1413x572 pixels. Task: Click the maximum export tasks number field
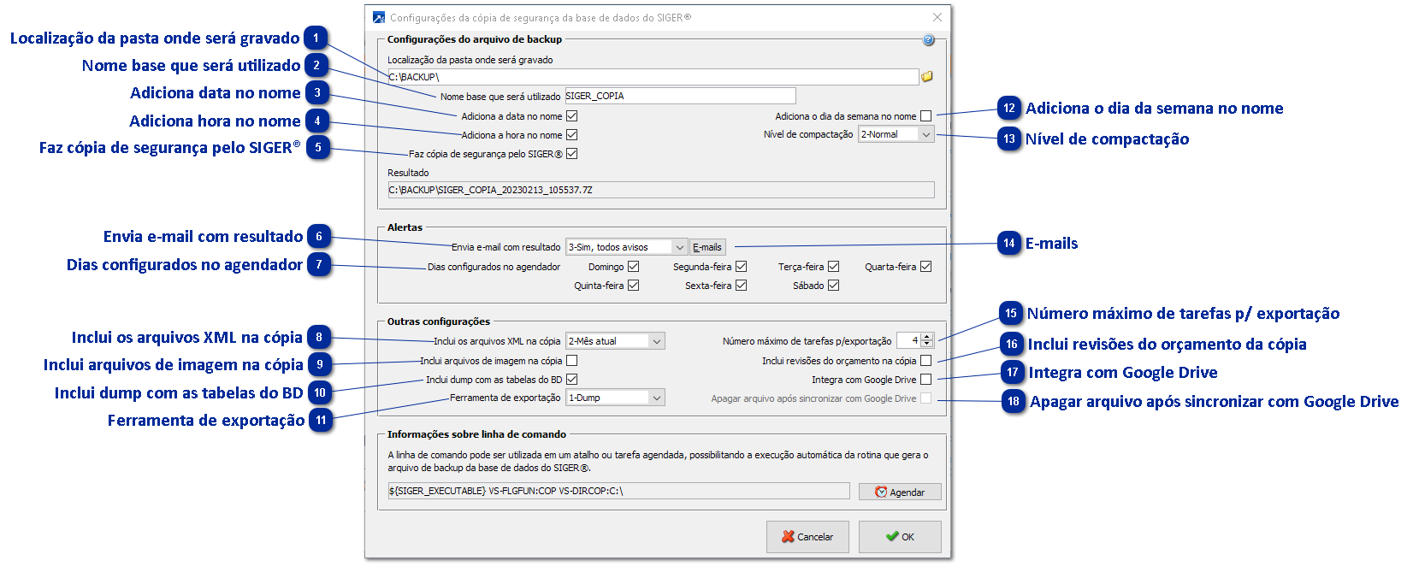click(x=908, y=340)
